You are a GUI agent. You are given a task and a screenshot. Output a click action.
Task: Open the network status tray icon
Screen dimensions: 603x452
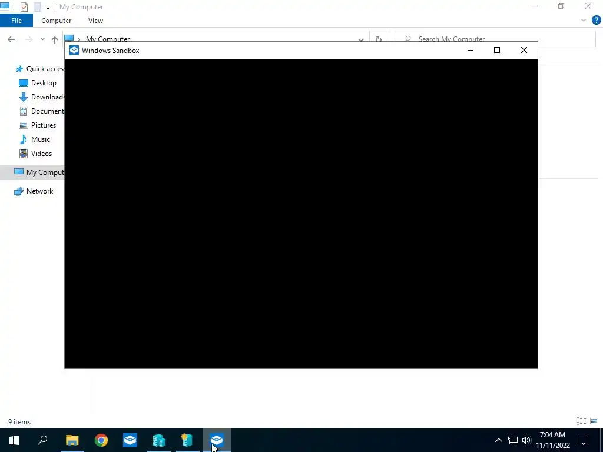click(x=513, y=440)
